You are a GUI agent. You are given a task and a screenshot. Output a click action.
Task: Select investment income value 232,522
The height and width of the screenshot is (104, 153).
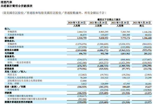104,78
